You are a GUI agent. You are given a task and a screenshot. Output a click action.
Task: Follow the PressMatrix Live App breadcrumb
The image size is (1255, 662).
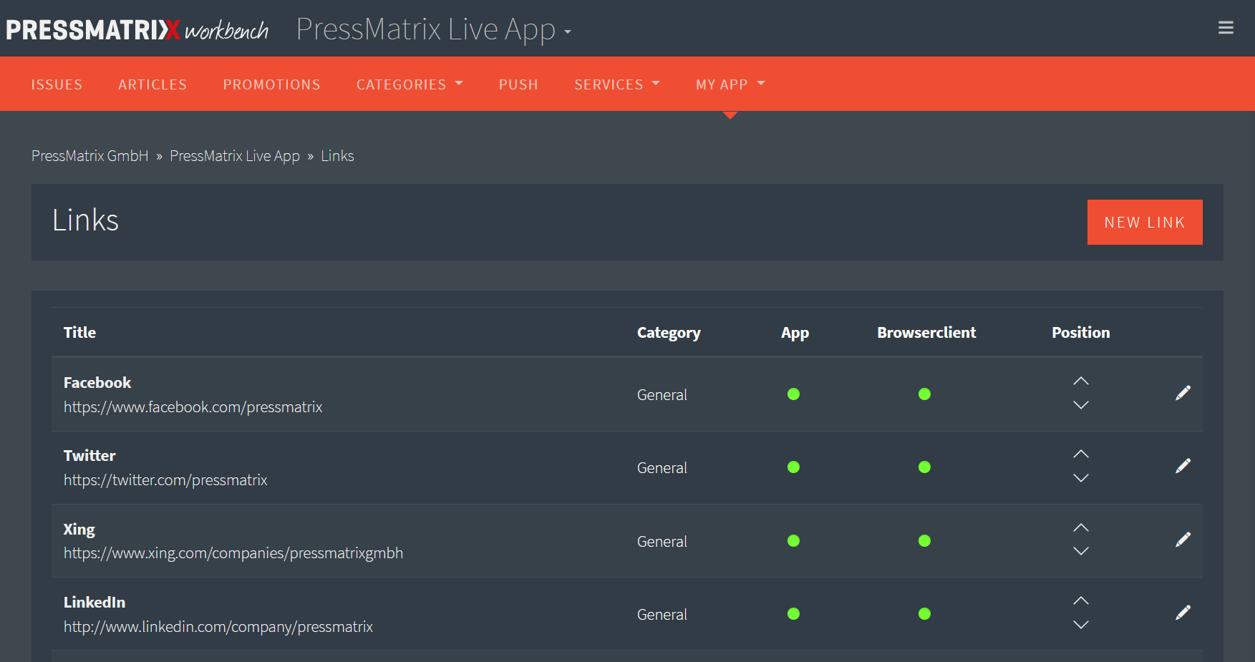coord(235,156)
